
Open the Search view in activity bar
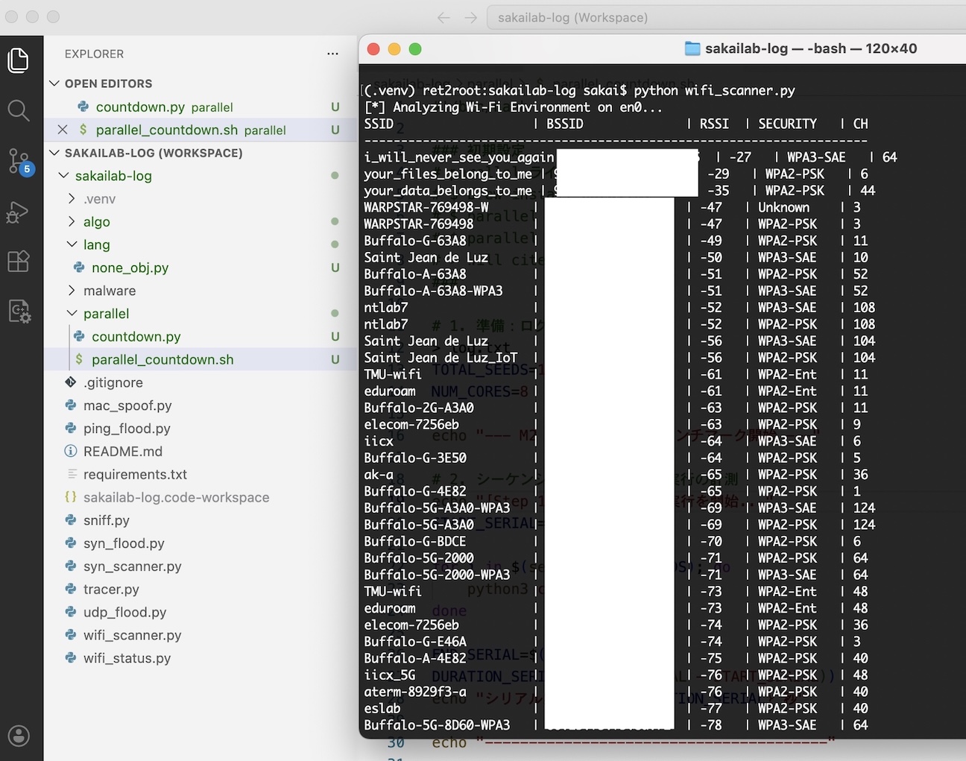(x=19, y=111)
